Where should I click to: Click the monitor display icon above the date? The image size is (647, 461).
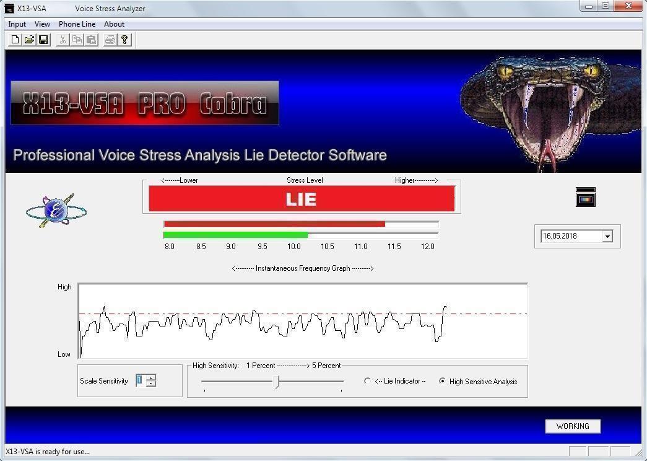[x=585, y=197]
